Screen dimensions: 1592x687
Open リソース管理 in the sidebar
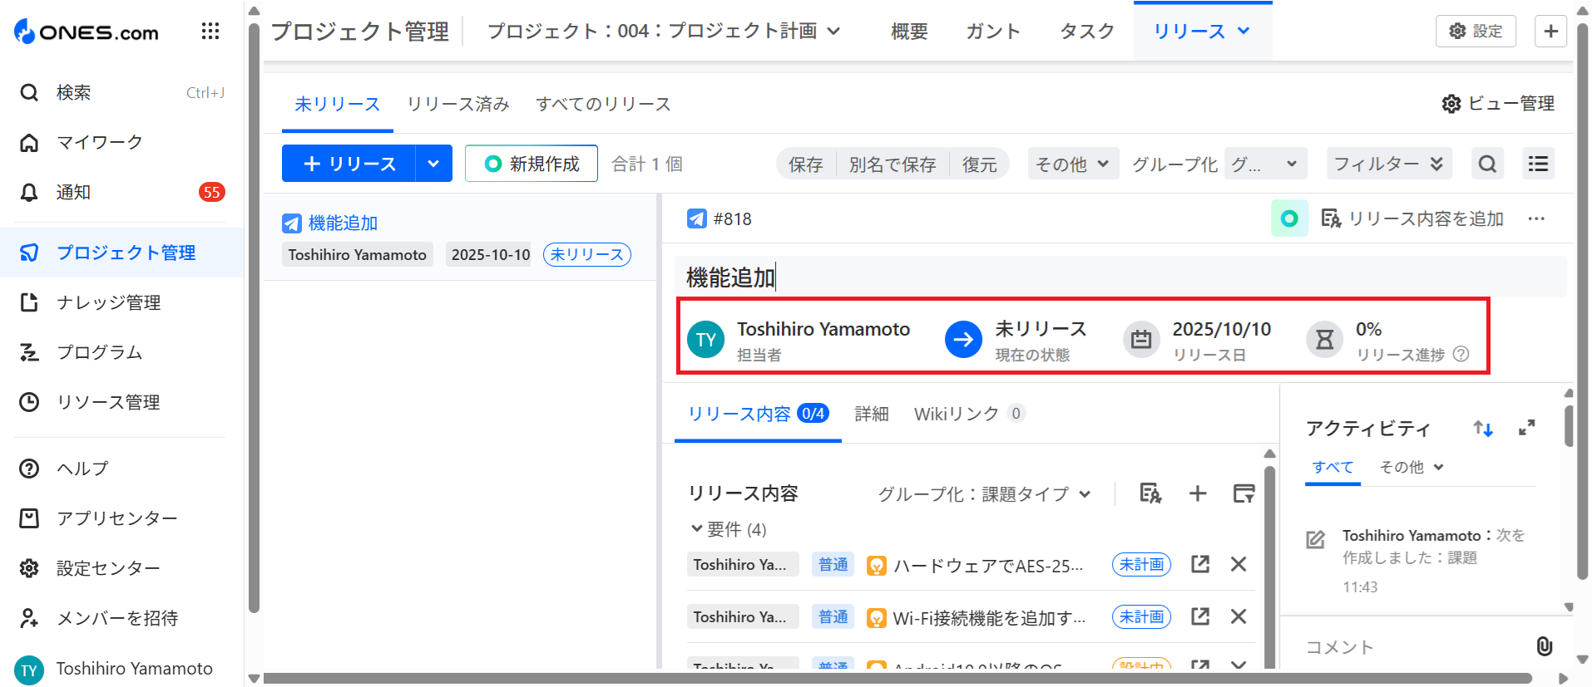coord(121,402)
